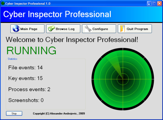Click the 'File events: 14' statistic
163x120 pixels.
25,68
